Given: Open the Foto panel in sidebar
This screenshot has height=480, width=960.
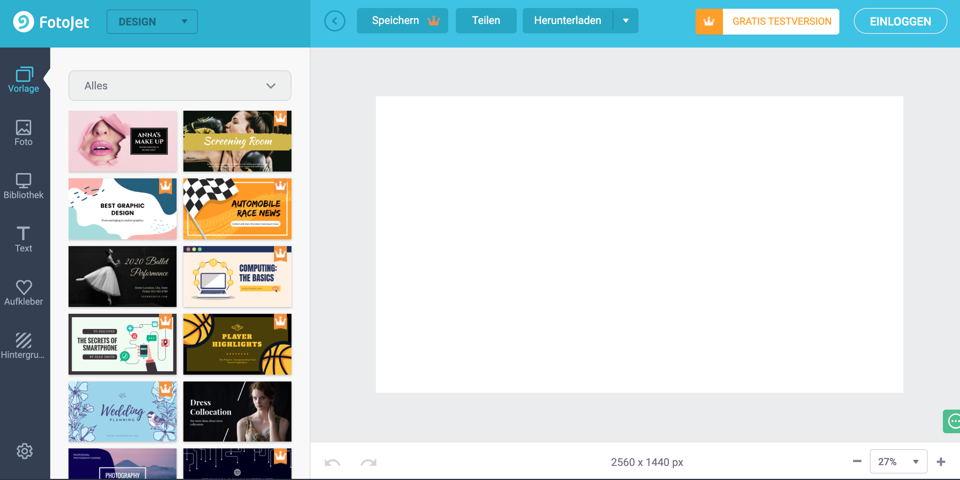Looking at the screenshot, I should [x=24, y=133].
